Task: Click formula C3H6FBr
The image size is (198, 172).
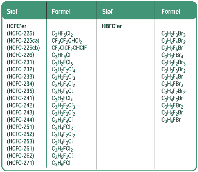Action: [171, 120]
